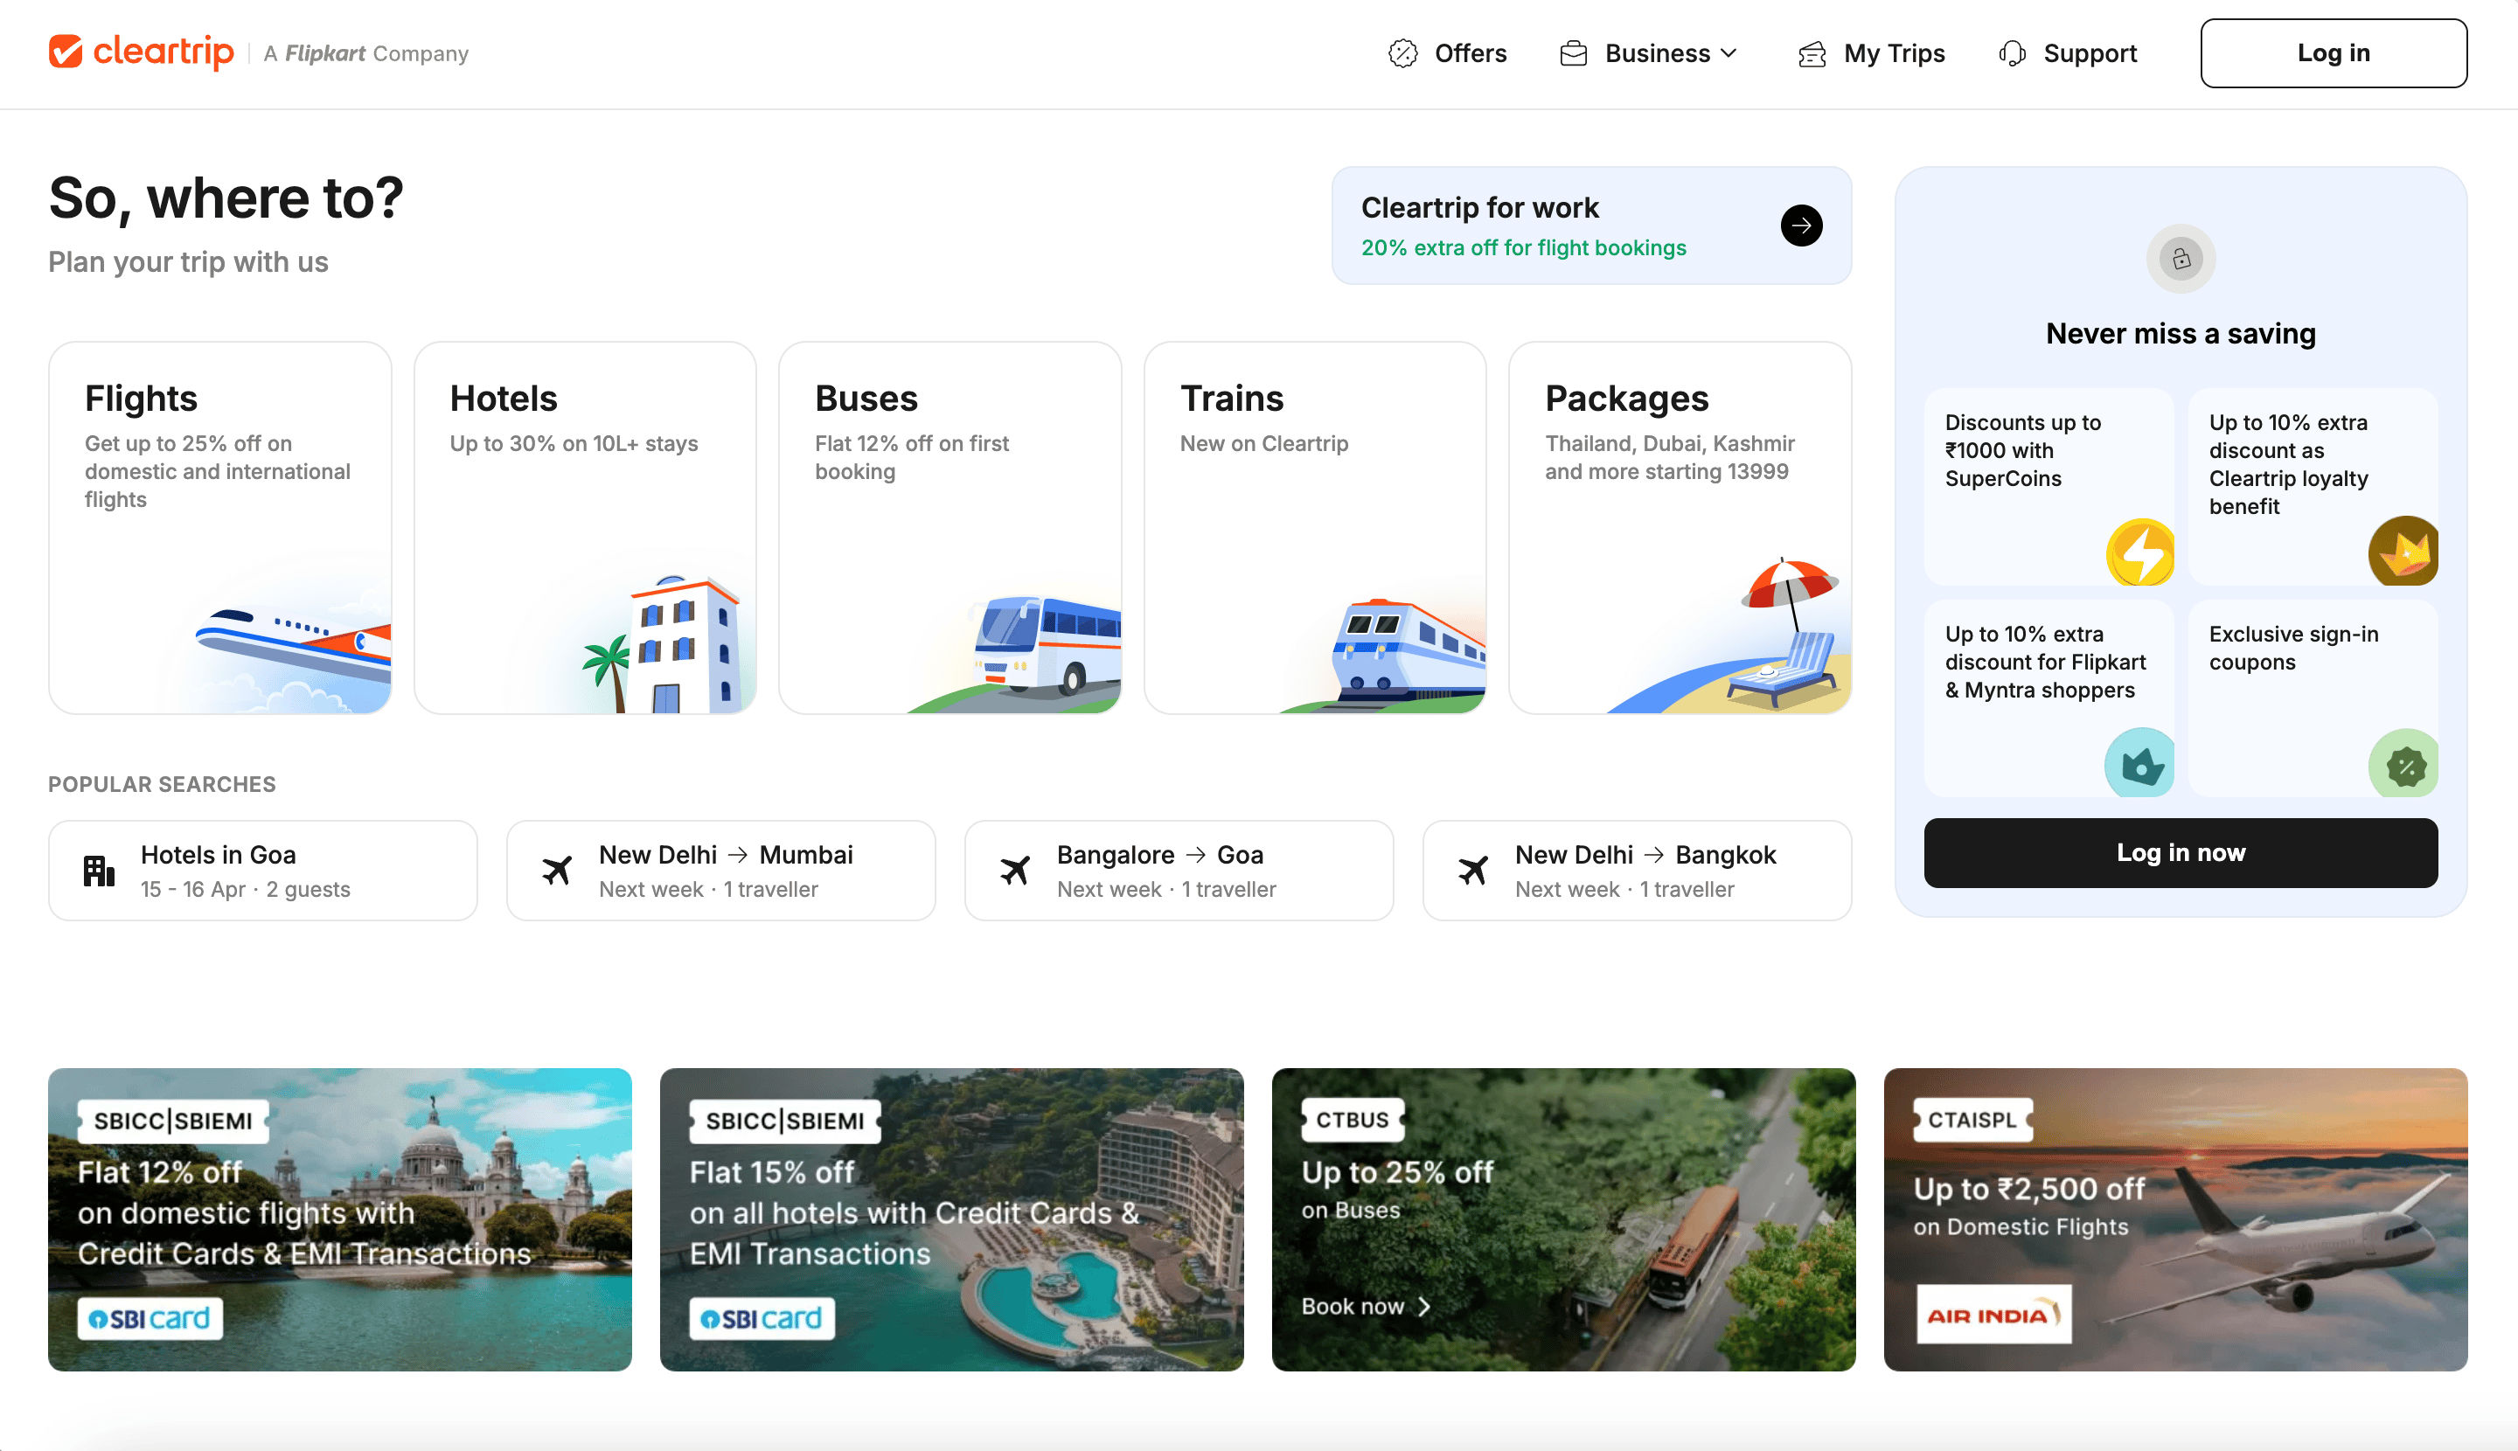
Task: Click the SuperCoins lightning bolt icon
Action: pos(2139,552)
